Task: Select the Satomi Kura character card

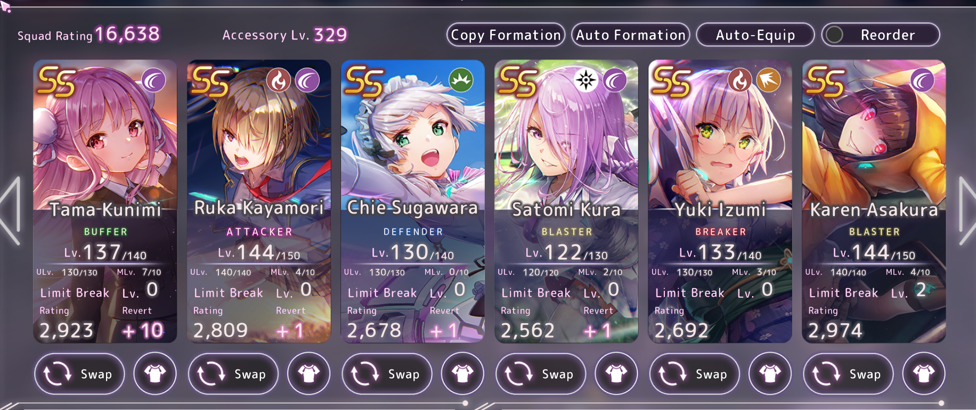Action: click(566, 201)
